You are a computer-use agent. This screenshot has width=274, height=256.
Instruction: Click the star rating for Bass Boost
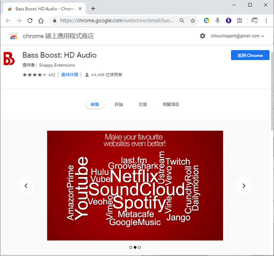tap(34, 75)
